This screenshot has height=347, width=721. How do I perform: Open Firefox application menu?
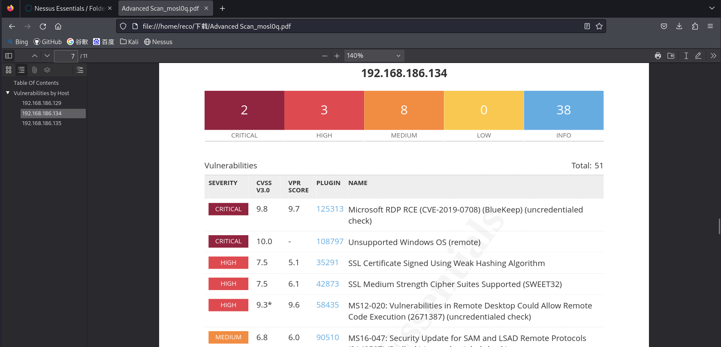click(x=710, y=27)
